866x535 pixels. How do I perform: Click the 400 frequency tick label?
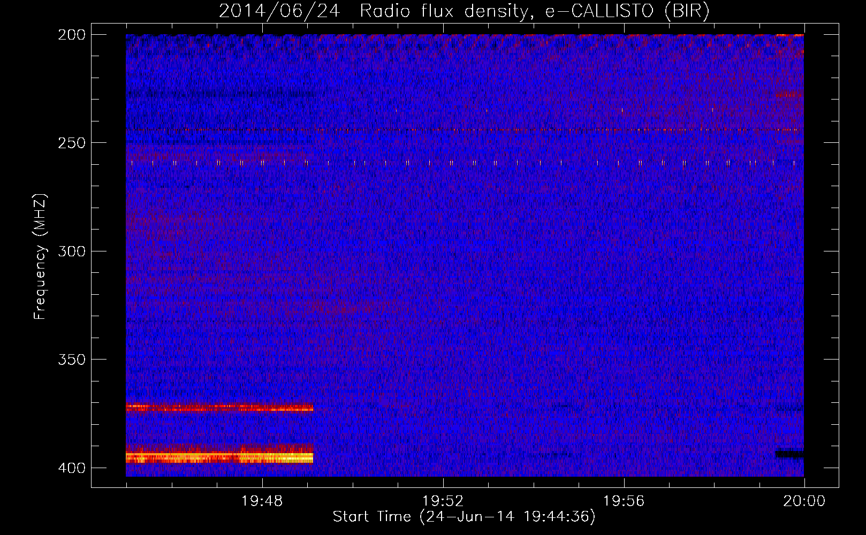coord(72,468)
